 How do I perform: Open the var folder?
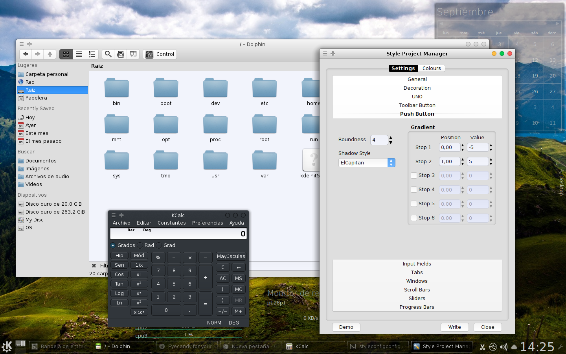265,164
